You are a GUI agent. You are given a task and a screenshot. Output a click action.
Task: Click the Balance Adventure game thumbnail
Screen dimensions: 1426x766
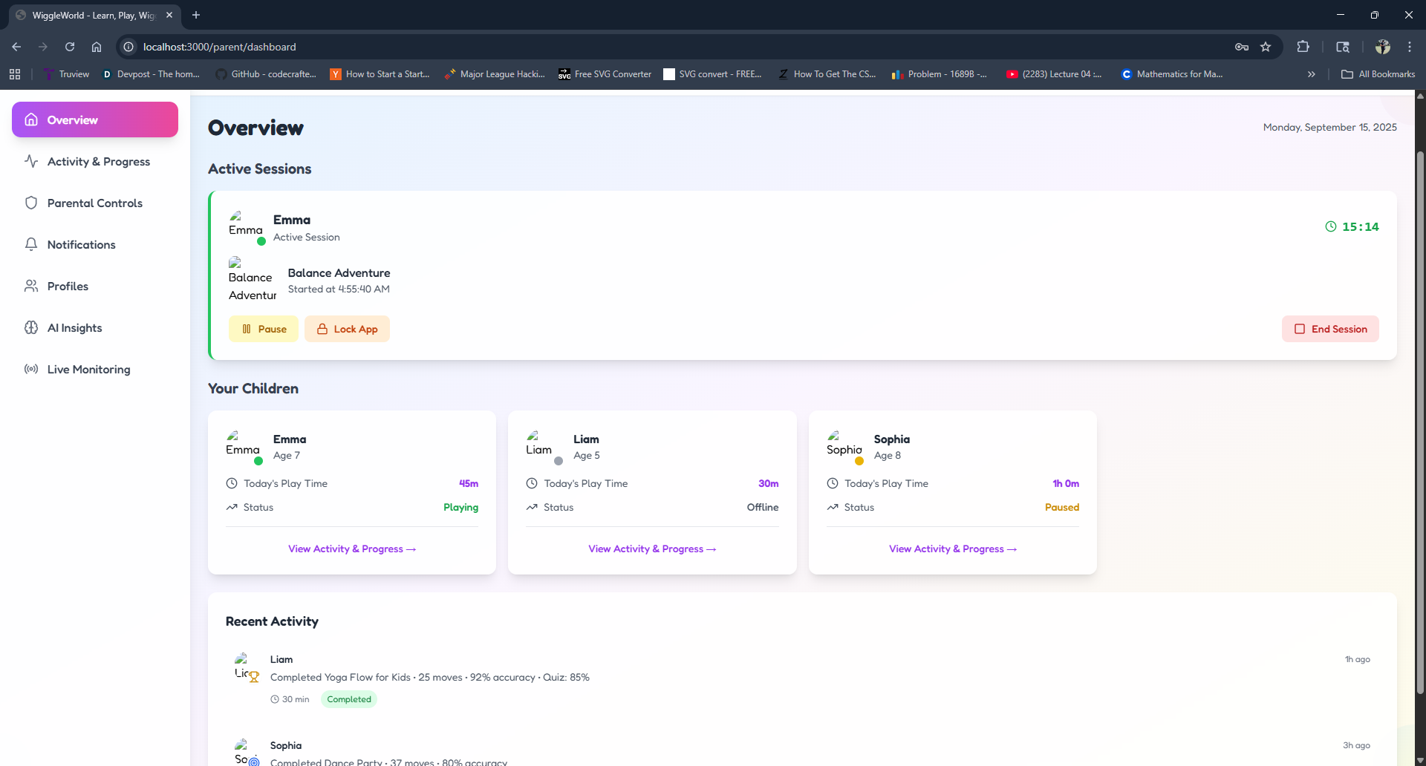[x=253, y=280]
